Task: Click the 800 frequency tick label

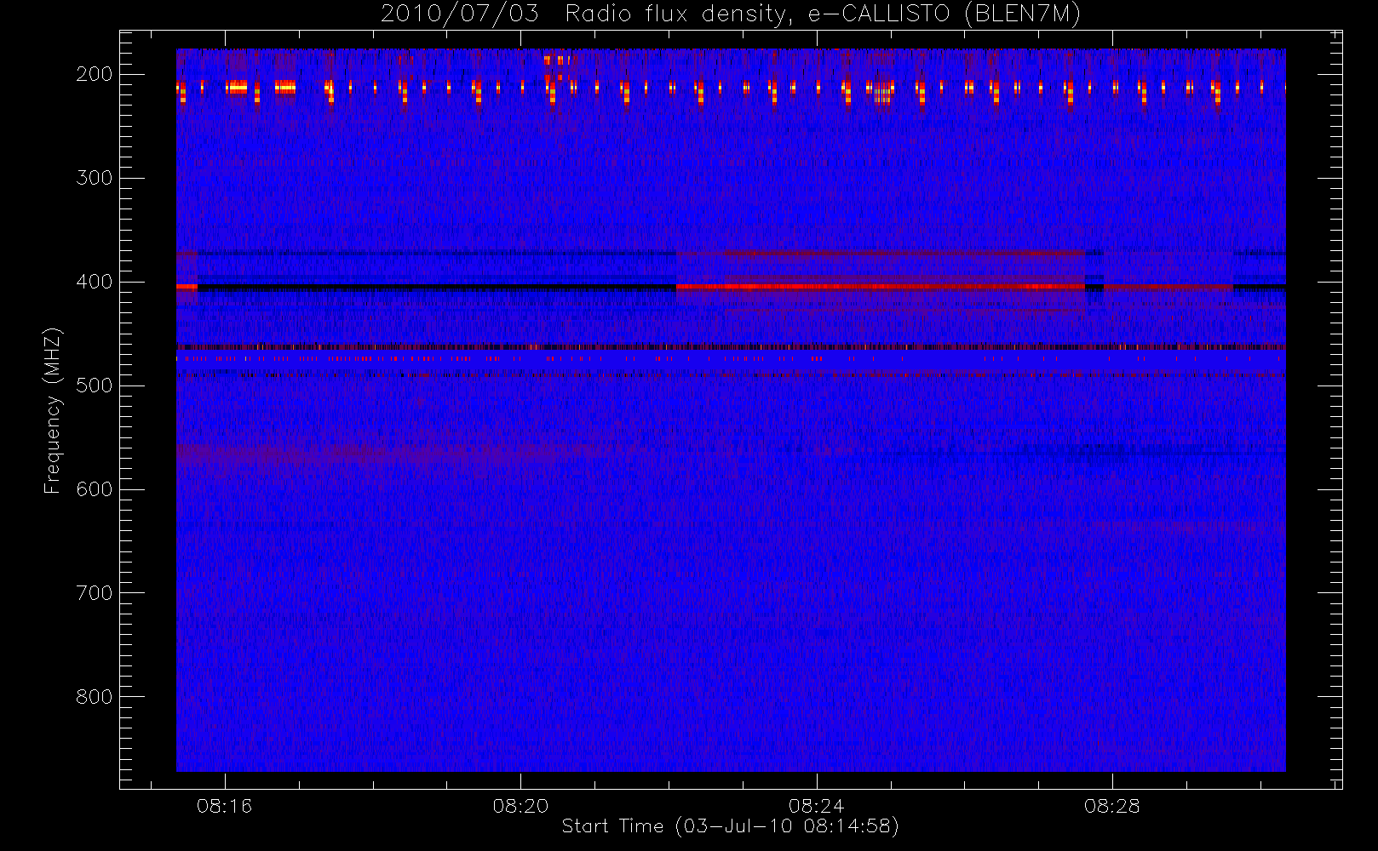Action: (x=95, y=697)
